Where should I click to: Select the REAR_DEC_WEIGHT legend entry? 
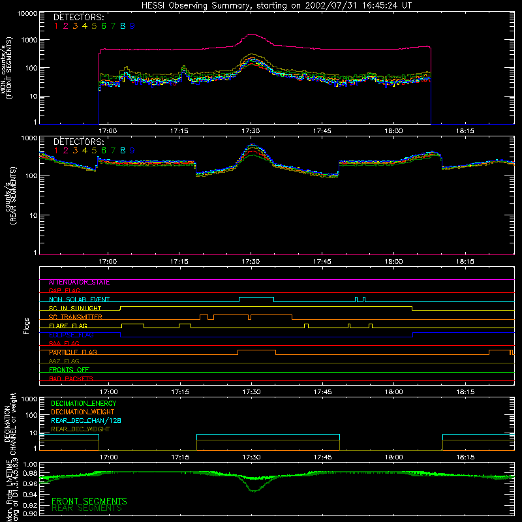coord(80,429)
